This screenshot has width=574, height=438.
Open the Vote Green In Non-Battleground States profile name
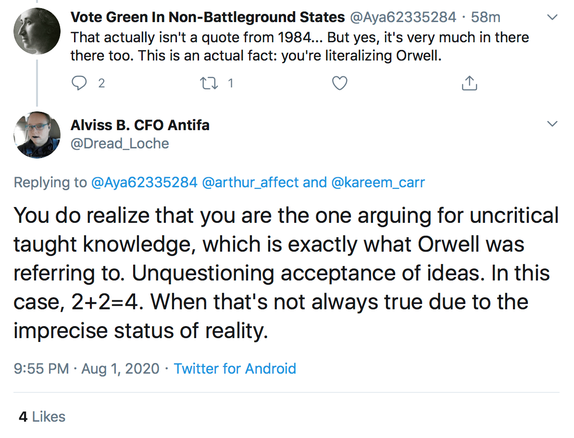[x=207, y=18]
